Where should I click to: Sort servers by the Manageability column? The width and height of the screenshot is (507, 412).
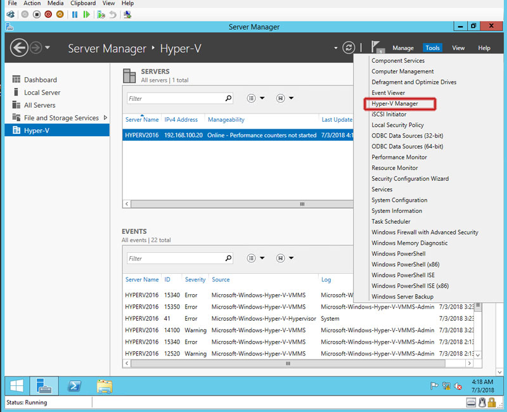(x=226, y=120)
